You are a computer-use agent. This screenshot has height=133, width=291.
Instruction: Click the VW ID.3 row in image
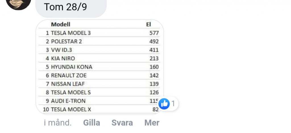tap(99, 50)
